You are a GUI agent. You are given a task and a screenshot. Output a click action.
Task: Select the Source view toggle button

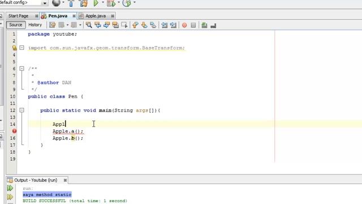(16, 25)
